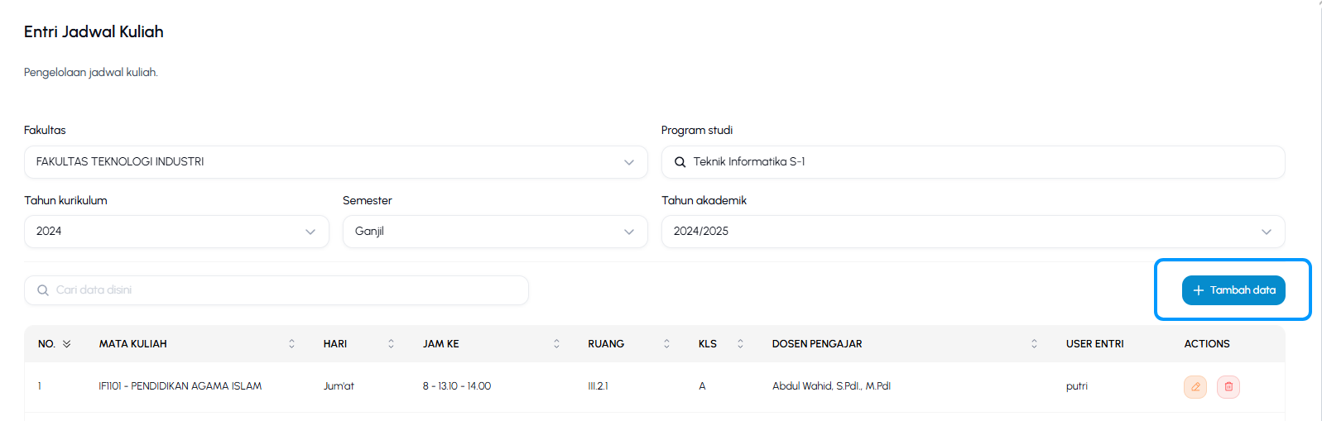The image size is (1322, 421).
Task: Click the Tambah data button
Action: click(x=1233, y=290)
